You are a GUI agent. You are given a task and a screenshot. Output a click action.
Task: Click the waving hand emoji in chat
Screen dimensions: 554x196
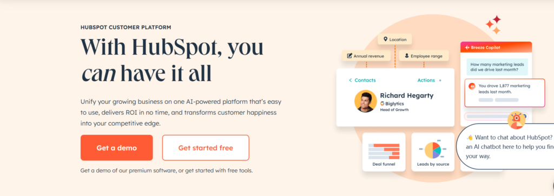470,138
